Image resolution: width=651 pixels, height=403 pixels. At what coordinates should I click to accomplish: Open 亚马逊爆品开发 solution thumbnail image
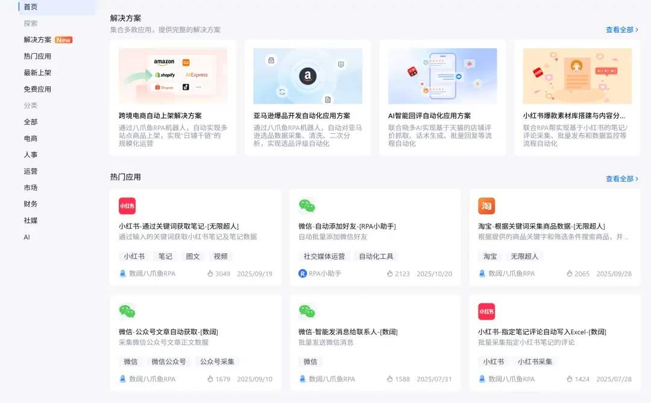click(x=307, y=76)
